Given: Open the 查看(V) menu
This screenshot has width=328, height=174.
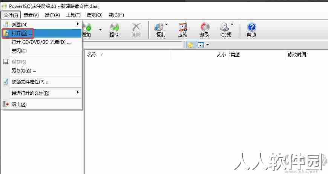Looking at the screenshot, I should pyautogui.click(x=31, y=15).
